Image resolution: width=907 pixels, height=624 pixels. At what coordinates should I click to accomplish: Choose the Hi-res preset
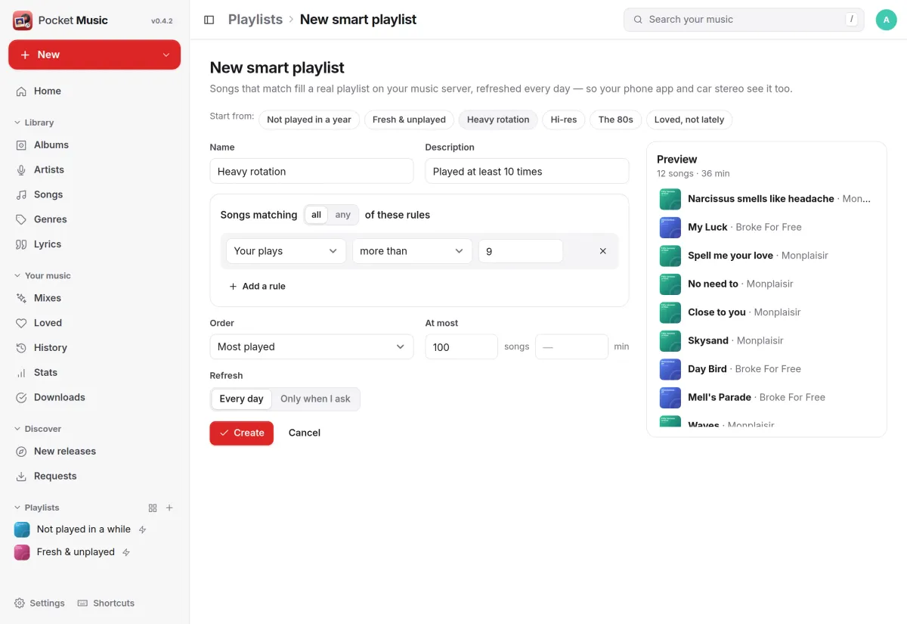(x=564, y=120)
